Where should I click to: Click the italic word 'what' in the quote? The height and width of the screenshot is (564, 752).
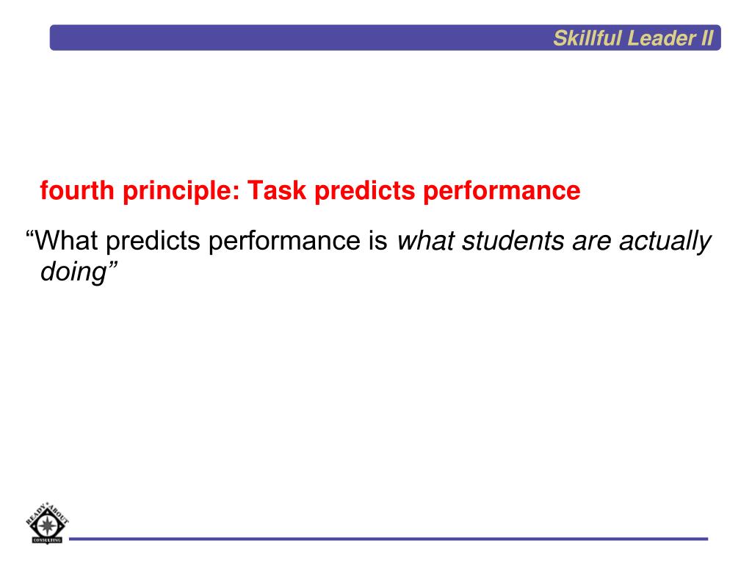point(425,240)
